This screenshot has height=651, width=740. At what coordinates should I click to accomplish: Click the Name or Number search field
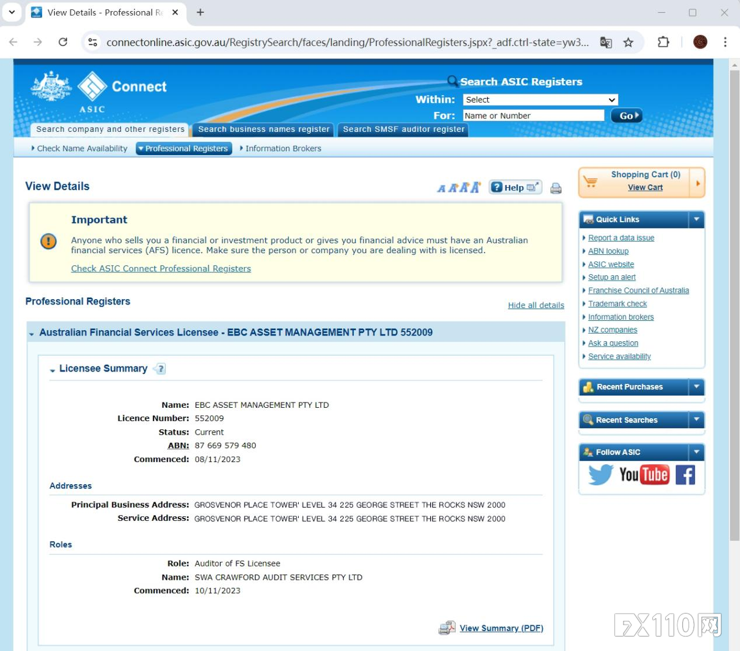click(533, 116)
